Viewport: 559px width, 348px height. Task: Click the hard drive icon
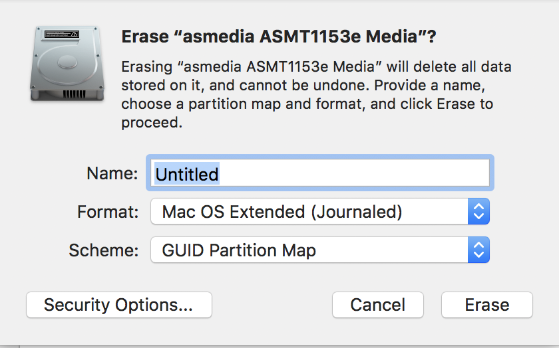[67, 63]
